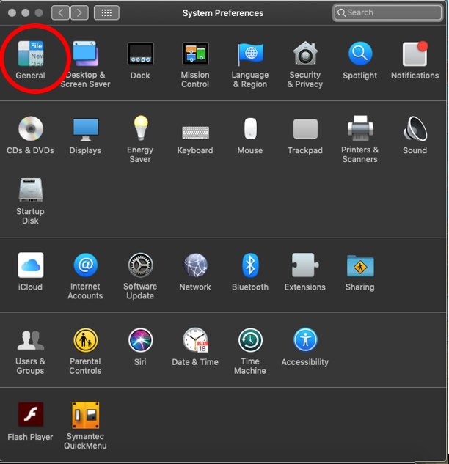Close the System Preferences window

(12, 12)
